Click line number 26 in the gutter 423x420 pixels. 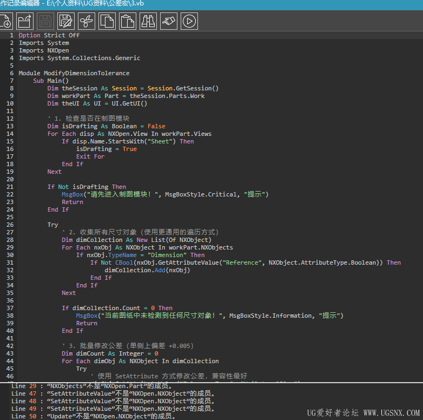[10, 225]
